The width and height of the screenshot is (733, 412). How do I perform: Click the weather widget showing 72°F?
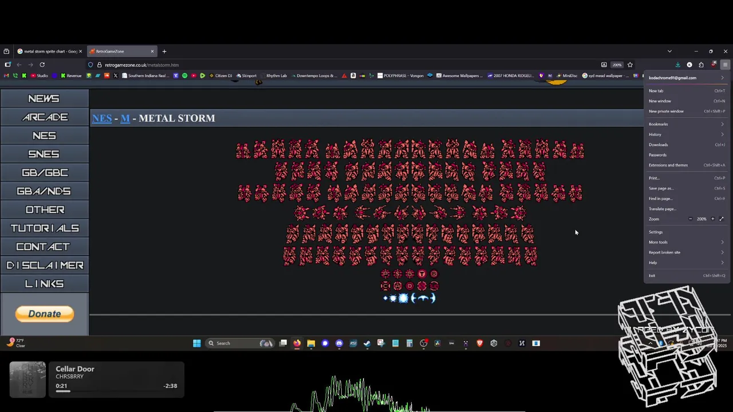tap(16, 343)
